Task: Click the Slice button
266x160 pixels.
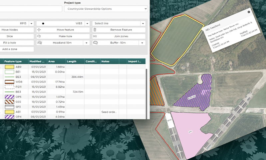Action: pos(17,36)
